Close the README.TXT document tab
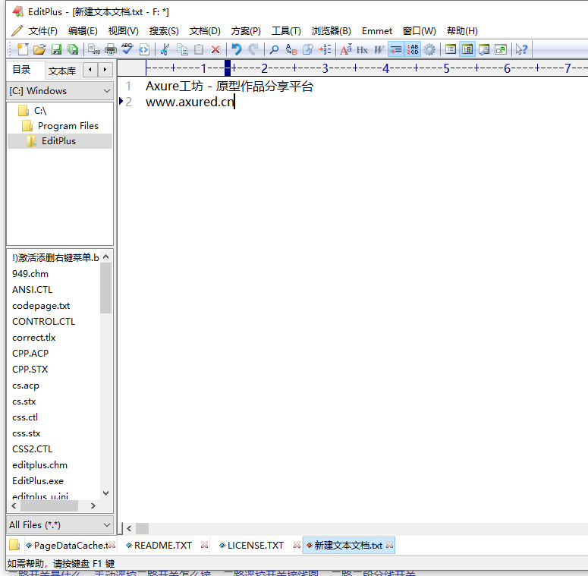Viewport: 588px width, 576px height. pyautogui.click(x=204, y=545)
